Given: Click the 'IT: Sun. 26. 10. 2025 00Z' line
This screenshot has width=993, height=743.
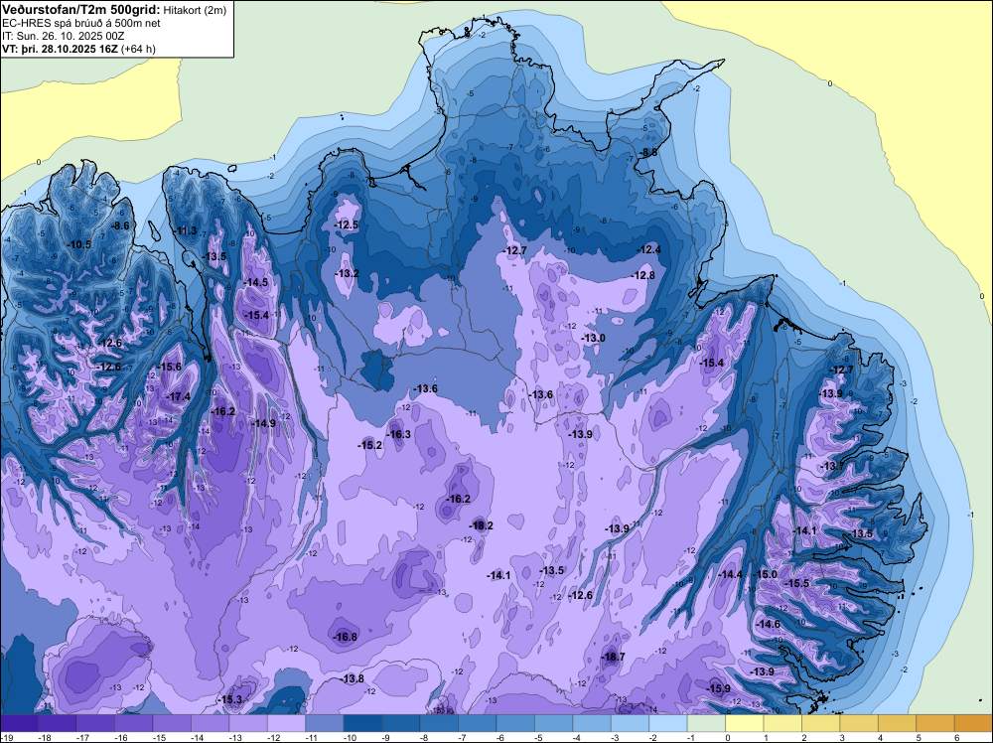Looking at the screenshot, I should pyautogui.click(x=68, y=36).
